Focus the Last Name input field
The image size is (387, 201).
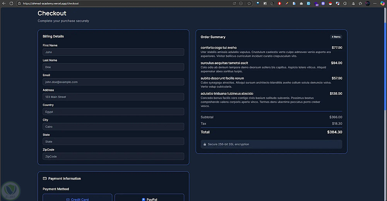click(113, 67)
